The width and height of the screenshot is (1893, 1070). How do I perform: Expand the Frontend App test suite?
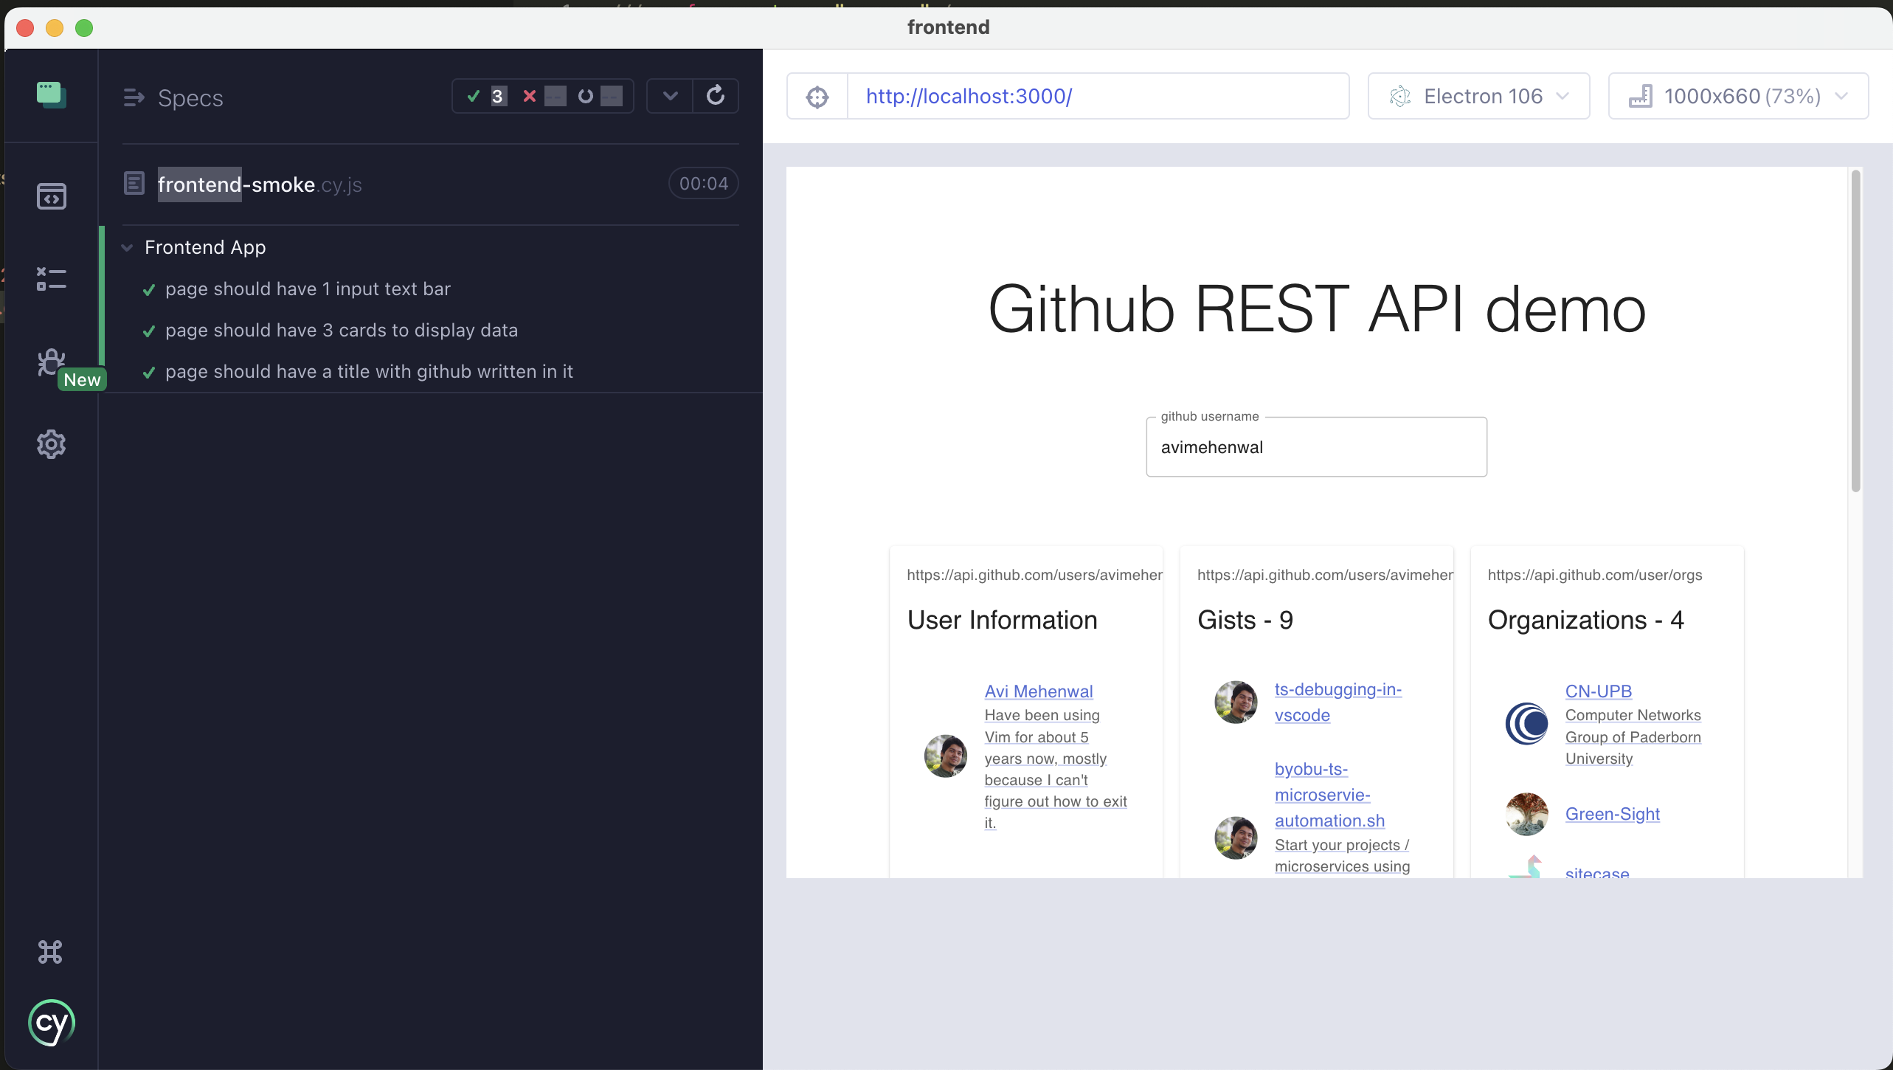(128, 247)
